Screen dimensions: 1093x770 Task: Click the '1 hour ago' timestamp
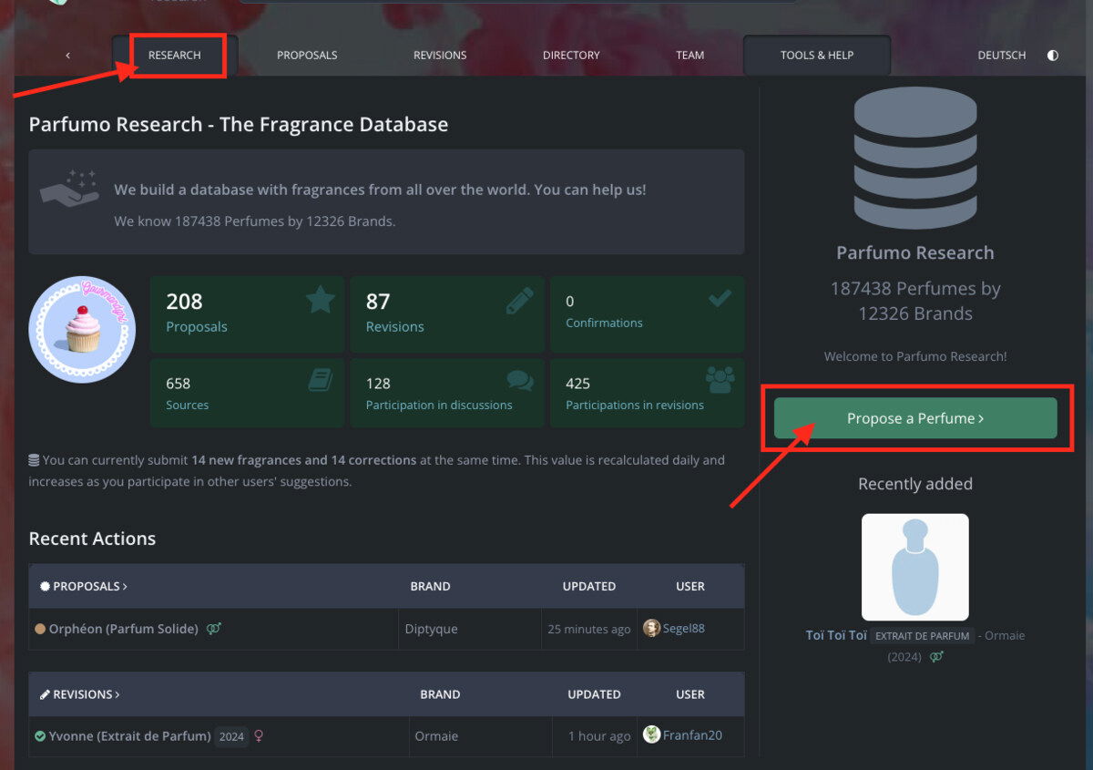coord(599,736)
